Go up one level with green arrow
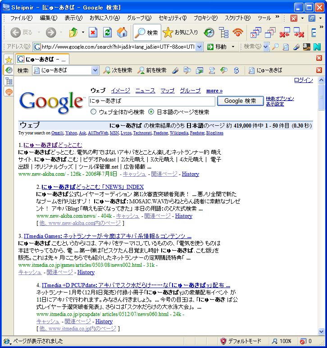The width and height of the screenshot is (327, 348). pos(73,32)
